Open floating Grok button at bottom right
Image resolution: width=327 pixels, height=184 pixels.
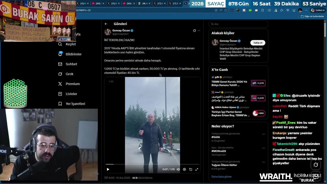point(316,165)
